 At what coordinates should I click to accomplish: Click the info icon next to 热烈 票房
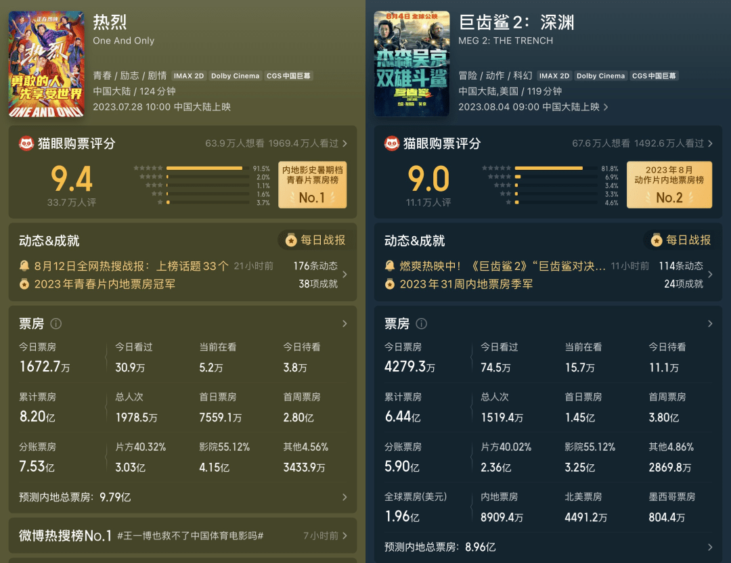click(x=56, y=324)
